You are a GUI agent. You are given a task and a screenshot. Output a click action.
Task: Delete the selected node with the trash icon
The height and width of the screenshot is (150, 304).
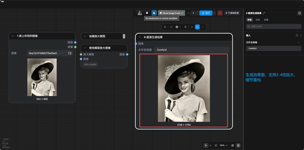point(165,27)
